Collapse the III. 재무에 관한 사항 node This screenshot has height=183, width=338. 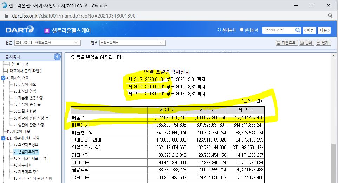point(3,138)
